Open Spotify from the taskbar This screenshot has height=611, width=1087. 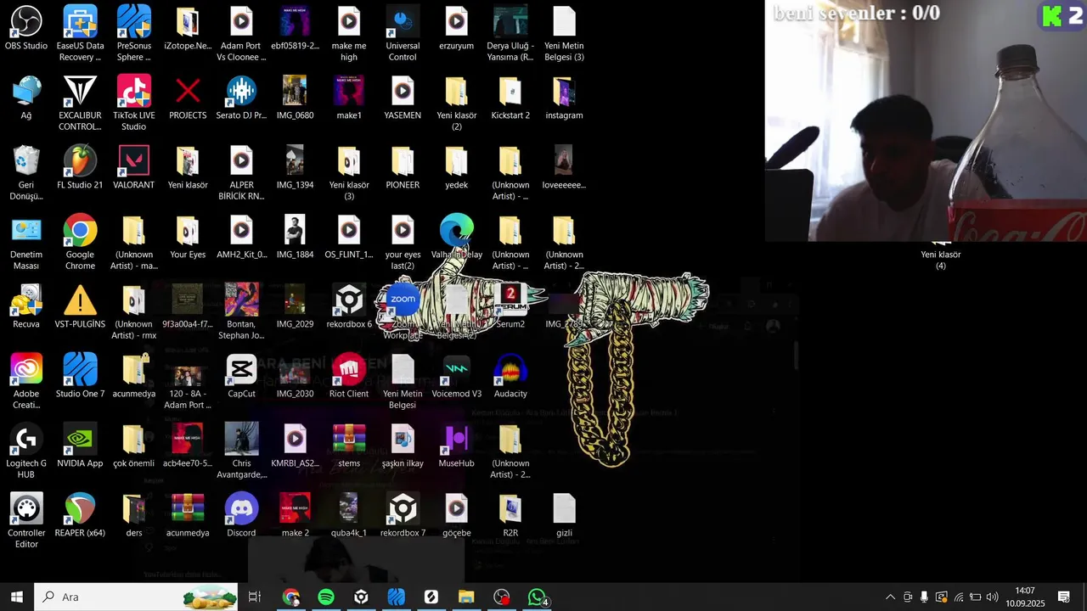point(326,597)
